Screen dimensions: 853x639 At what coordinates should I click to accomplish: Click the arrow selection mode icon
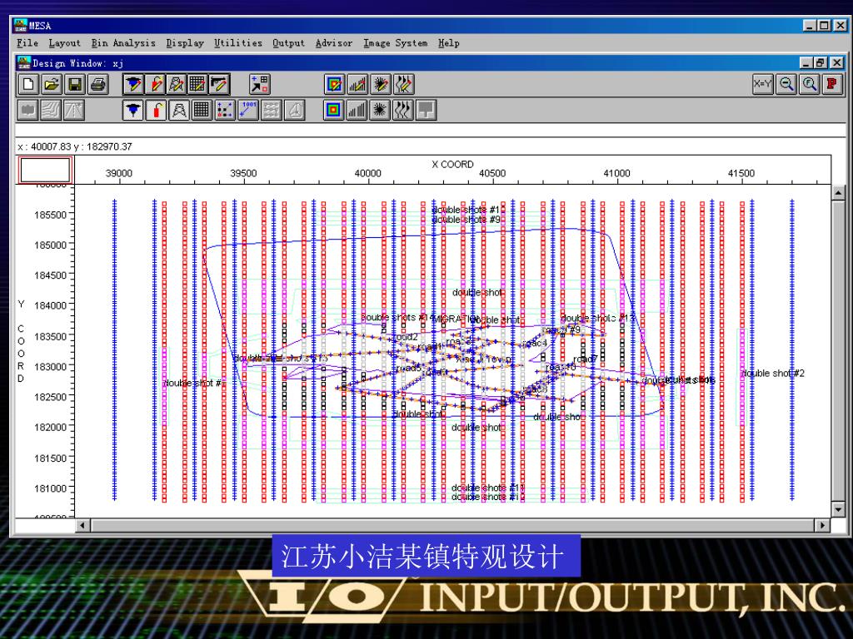(x=260, y=84)
